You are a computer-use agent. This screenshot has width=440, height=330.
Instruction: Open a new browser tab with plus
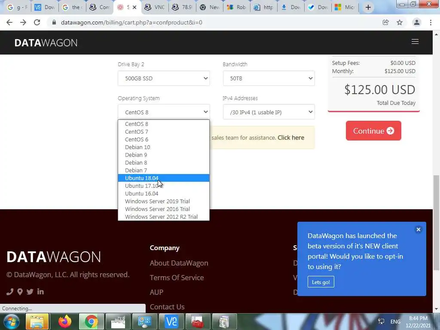[368, 8]
